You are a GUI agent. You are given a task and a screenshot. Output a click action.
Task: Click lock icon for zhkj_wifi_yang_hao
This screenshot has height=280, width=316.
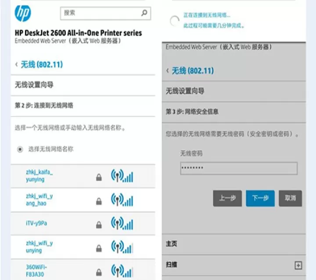(99, 201)
